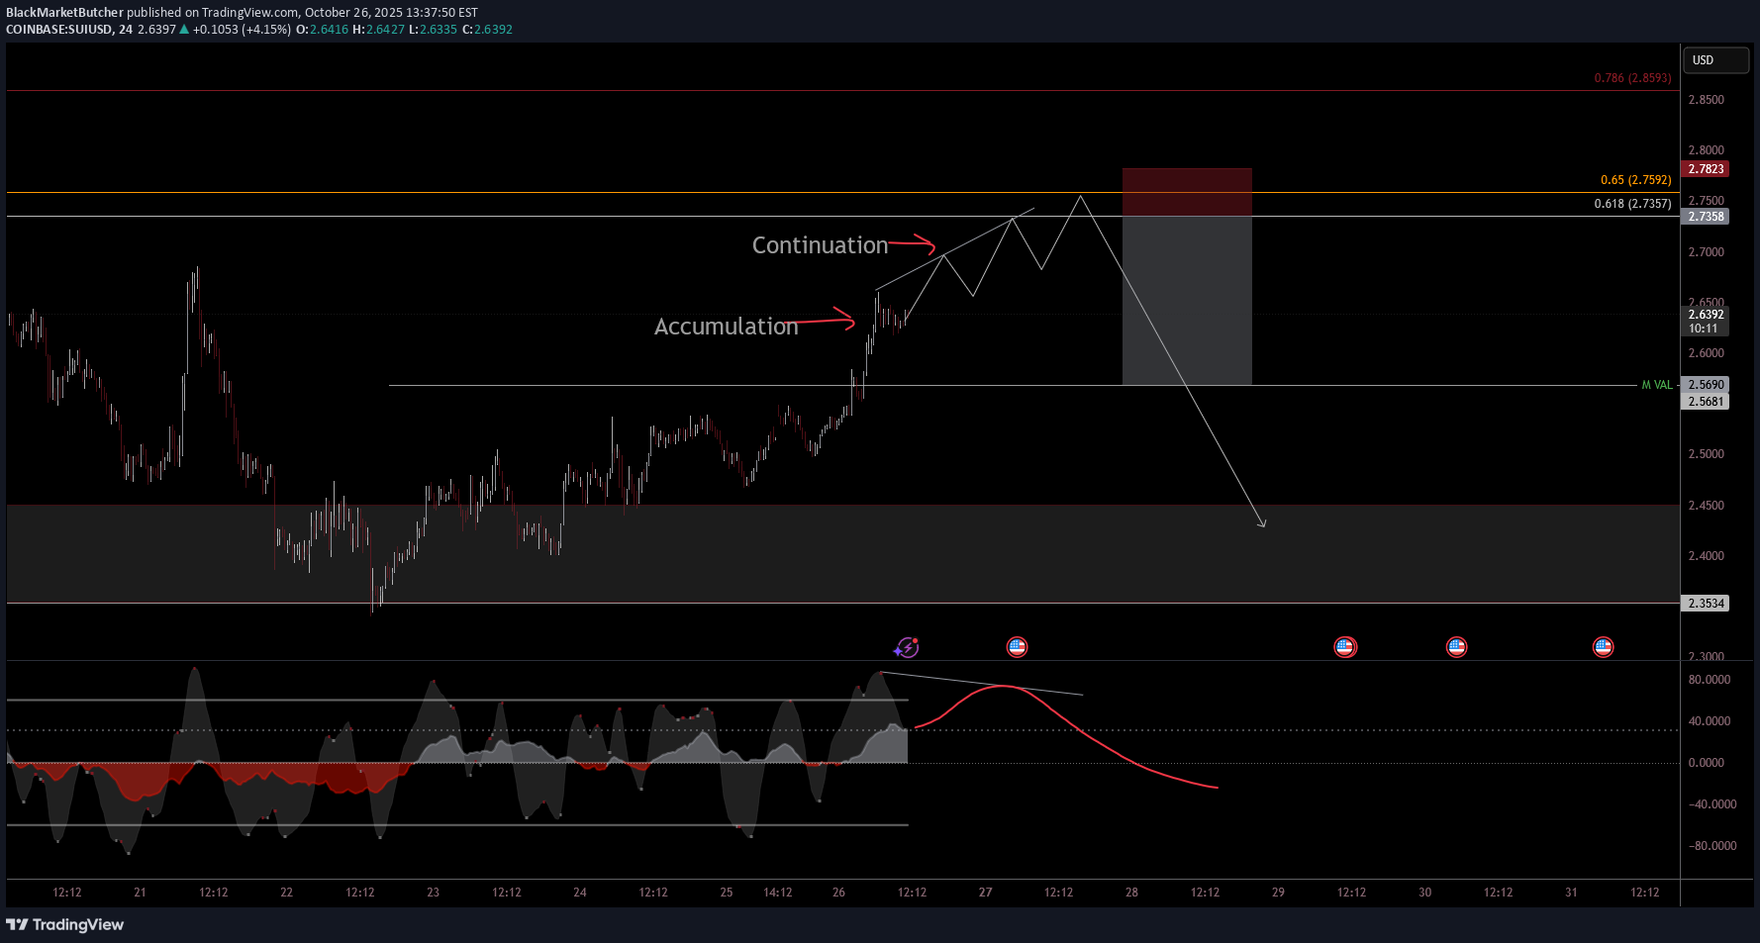The height and width of the screenshot is (943, 1760).
Task: Select the dark red stop-loss zone
Action: click(x=1186, y=192)
